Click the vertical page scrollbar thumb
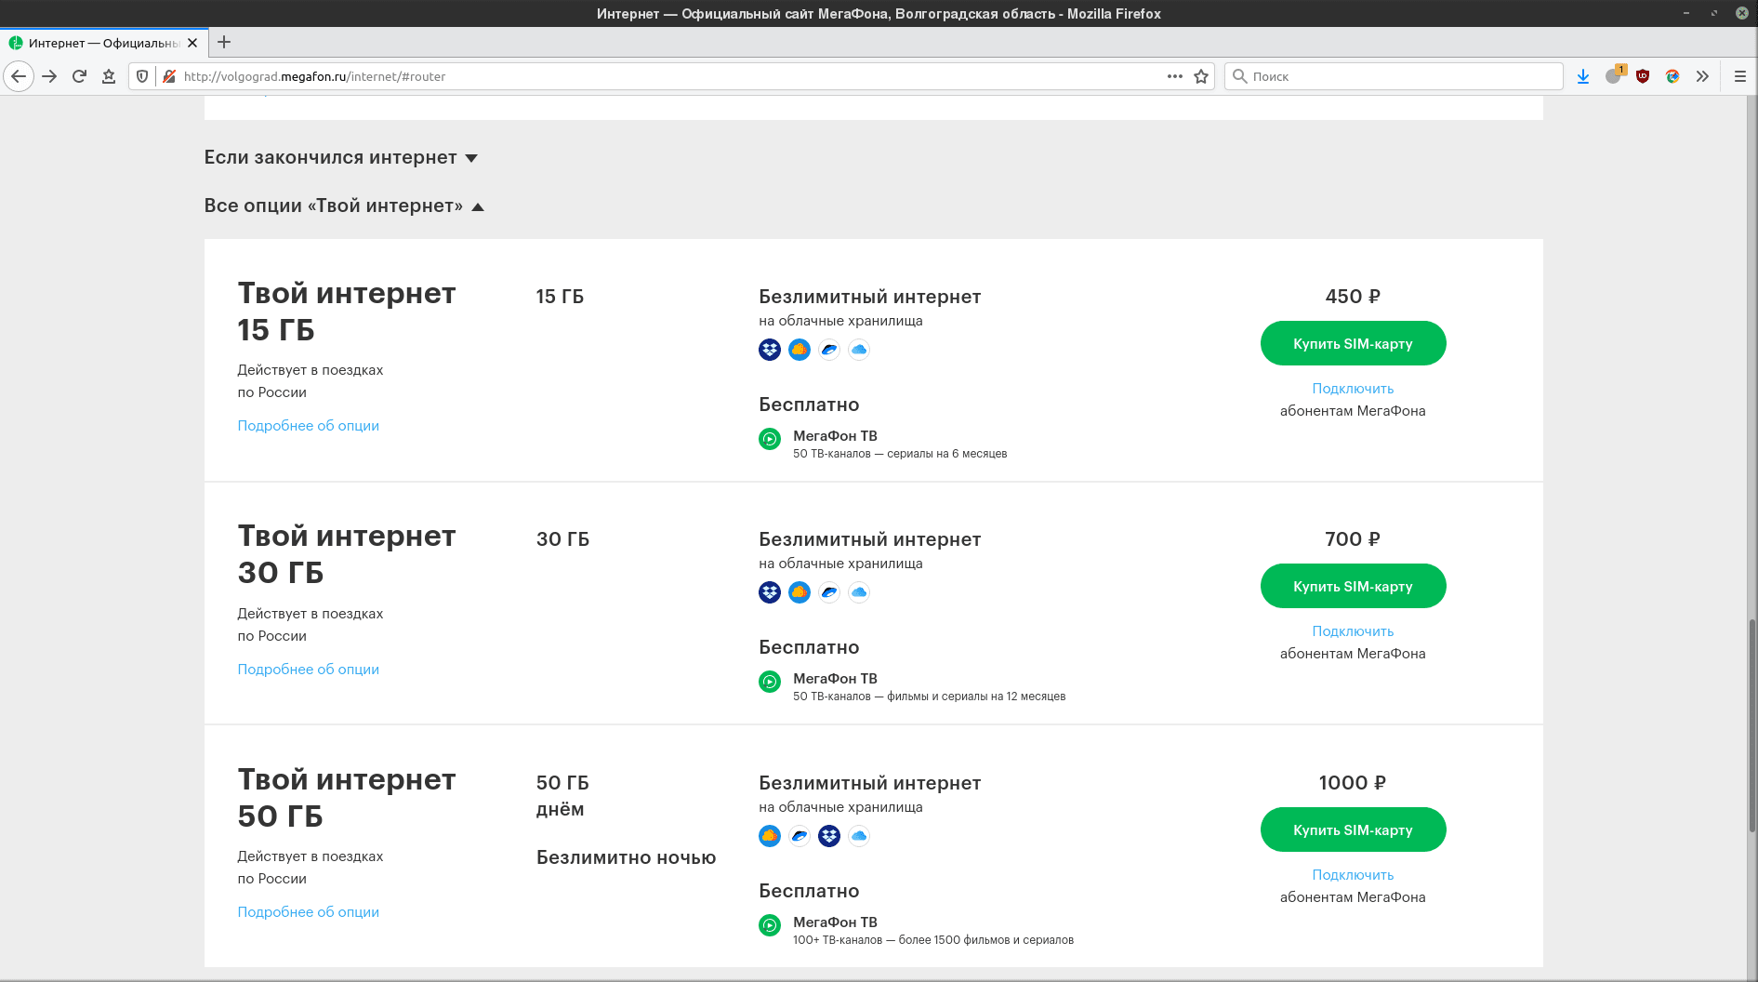This screenshot has height=982, width=1758. tap(1751, 725)
